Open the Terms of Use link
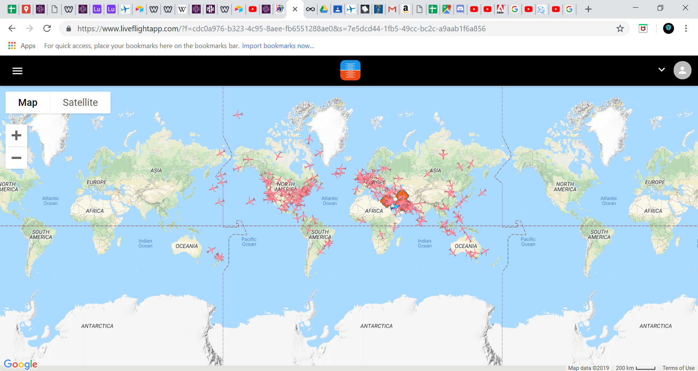Screen dimensions: 698x371 click(x=678, y=368)
